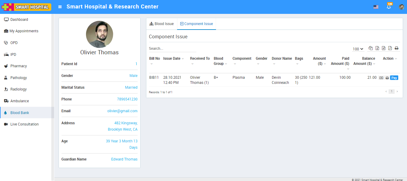Copy table using the copy icon
The image size is (407, 181).
click(x=370, y=48)
